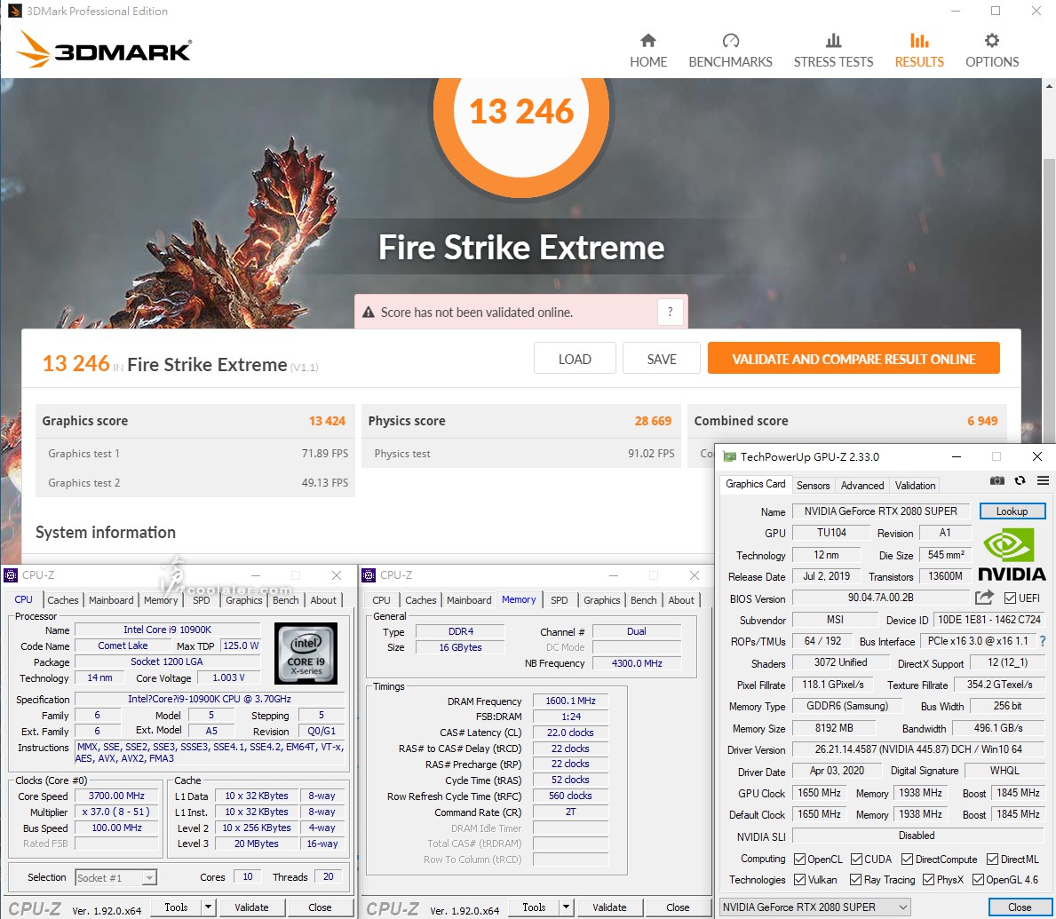
Task: Open the Graphics Card tab in GPU-Z
Action: pos(755,484)
